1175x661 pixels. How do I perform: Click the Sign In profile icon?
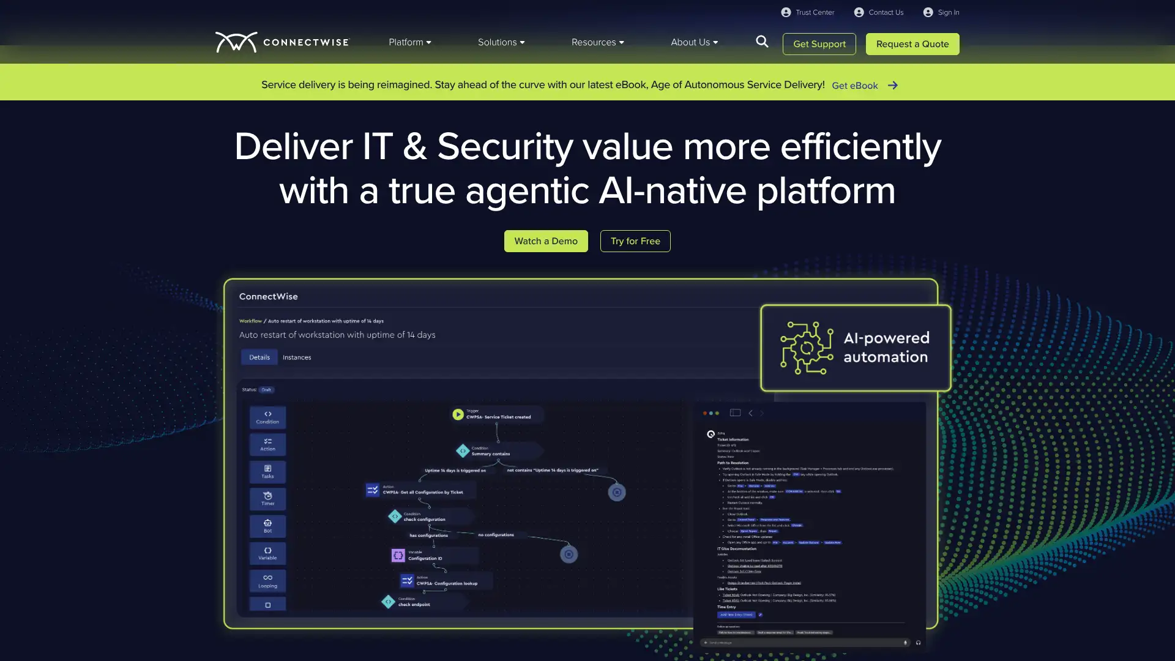[x=928, y=12]
